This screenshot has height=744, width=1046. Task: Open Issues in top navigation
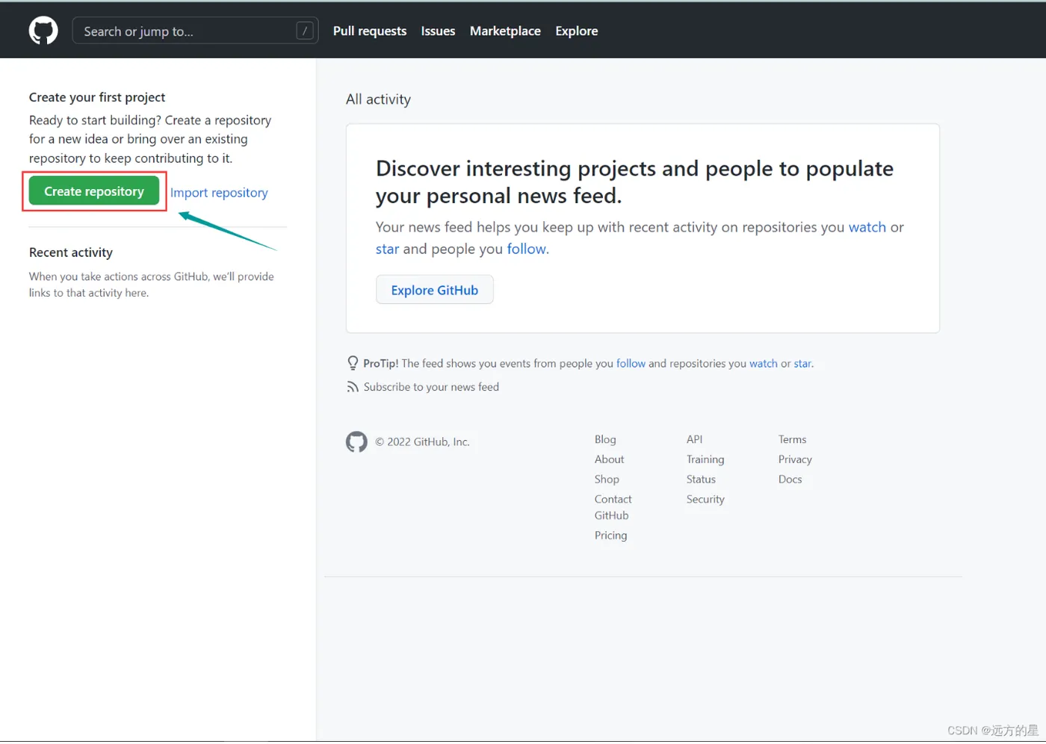click(438, 31)
